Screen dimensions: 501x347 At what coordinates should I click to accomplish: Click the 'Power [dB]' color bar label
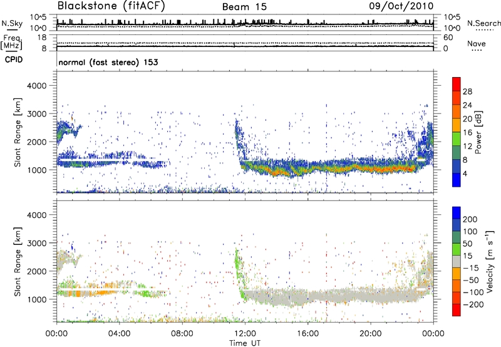point(478,132)
